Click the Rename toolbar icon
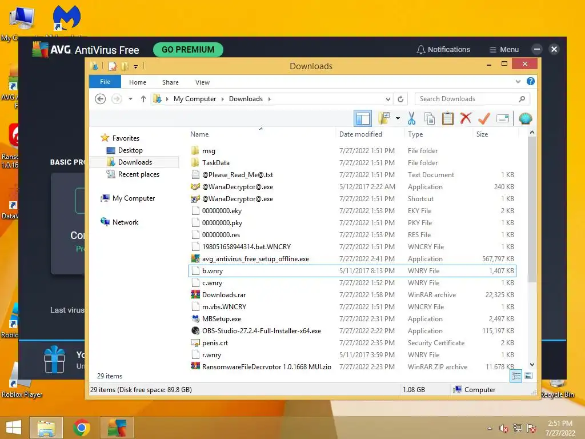This screenshot has height=439, width=585. click(x=503, y=119)
